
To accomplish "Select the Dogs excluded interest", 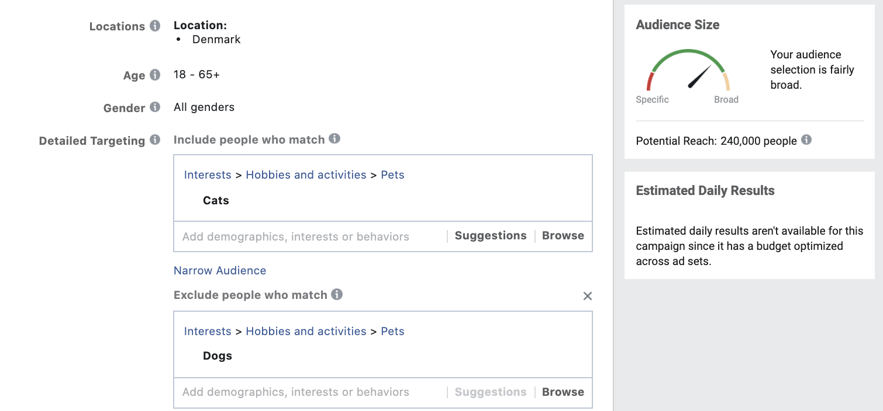I will point(218,356).
